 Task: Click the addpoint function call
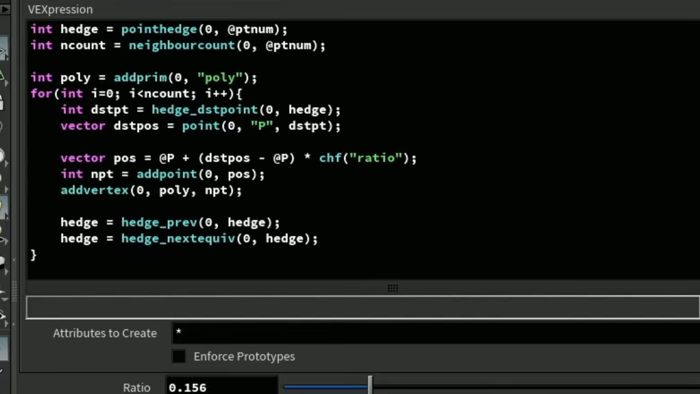(x=167, y=174)
